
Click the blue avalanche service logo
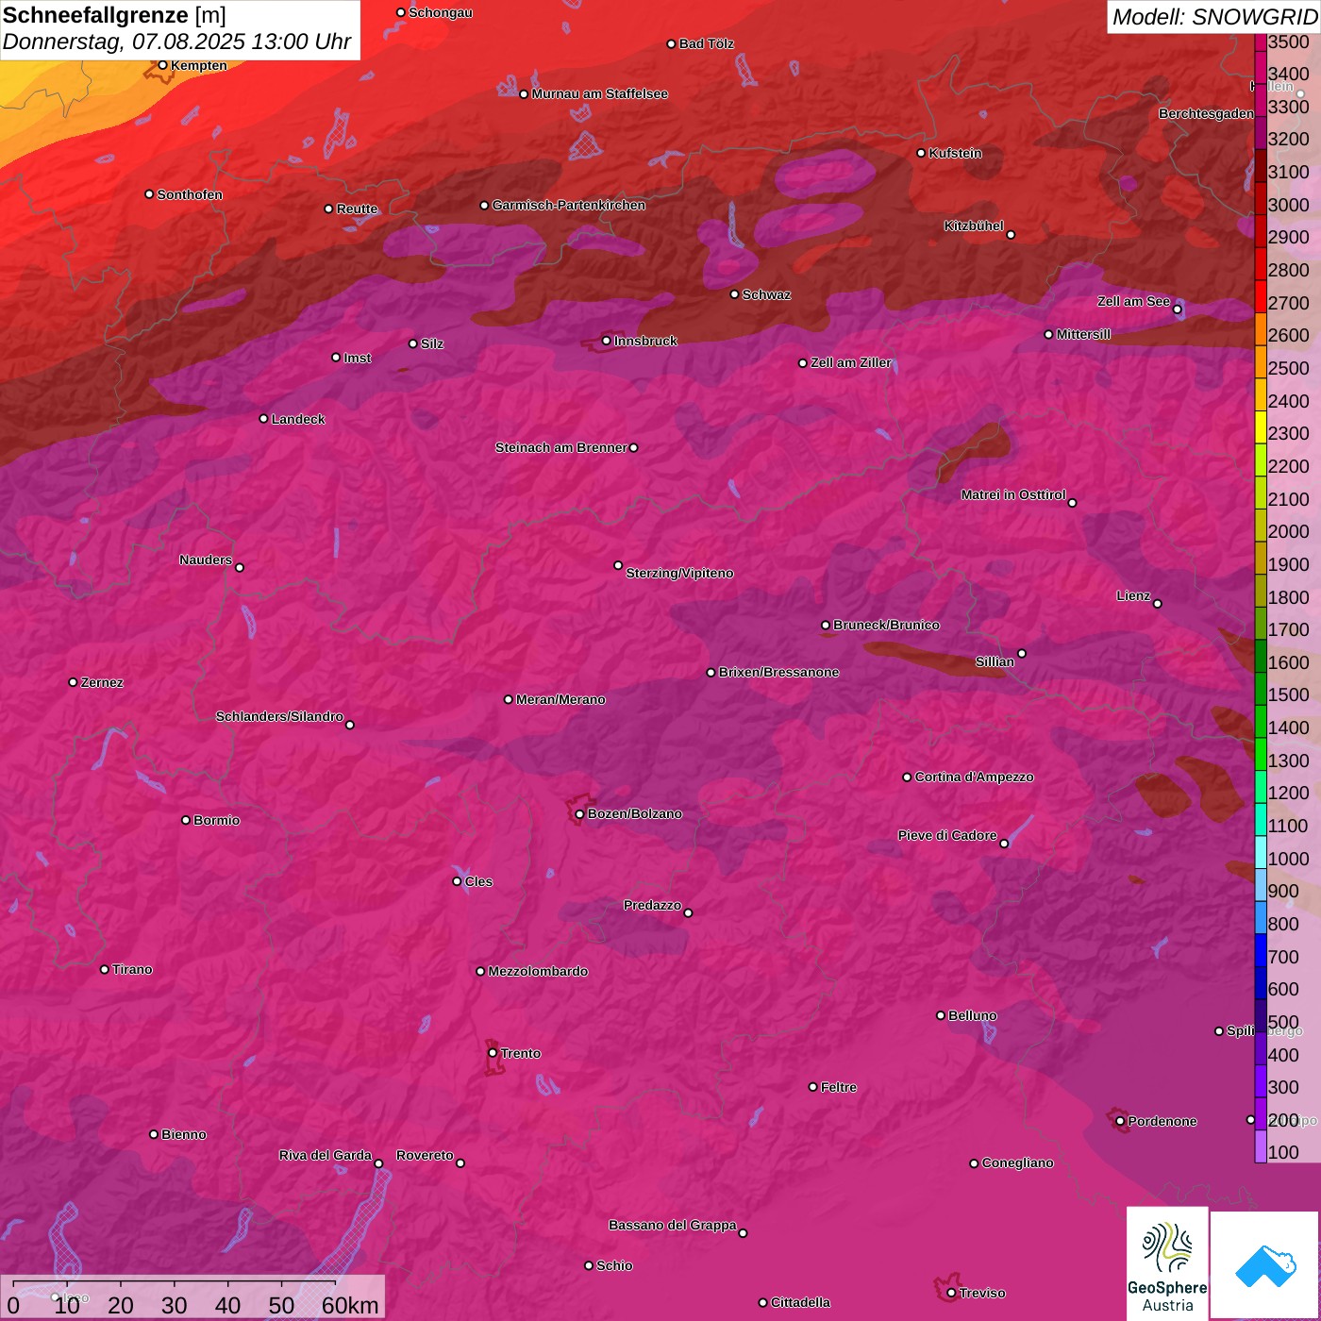point(1264,1266)
